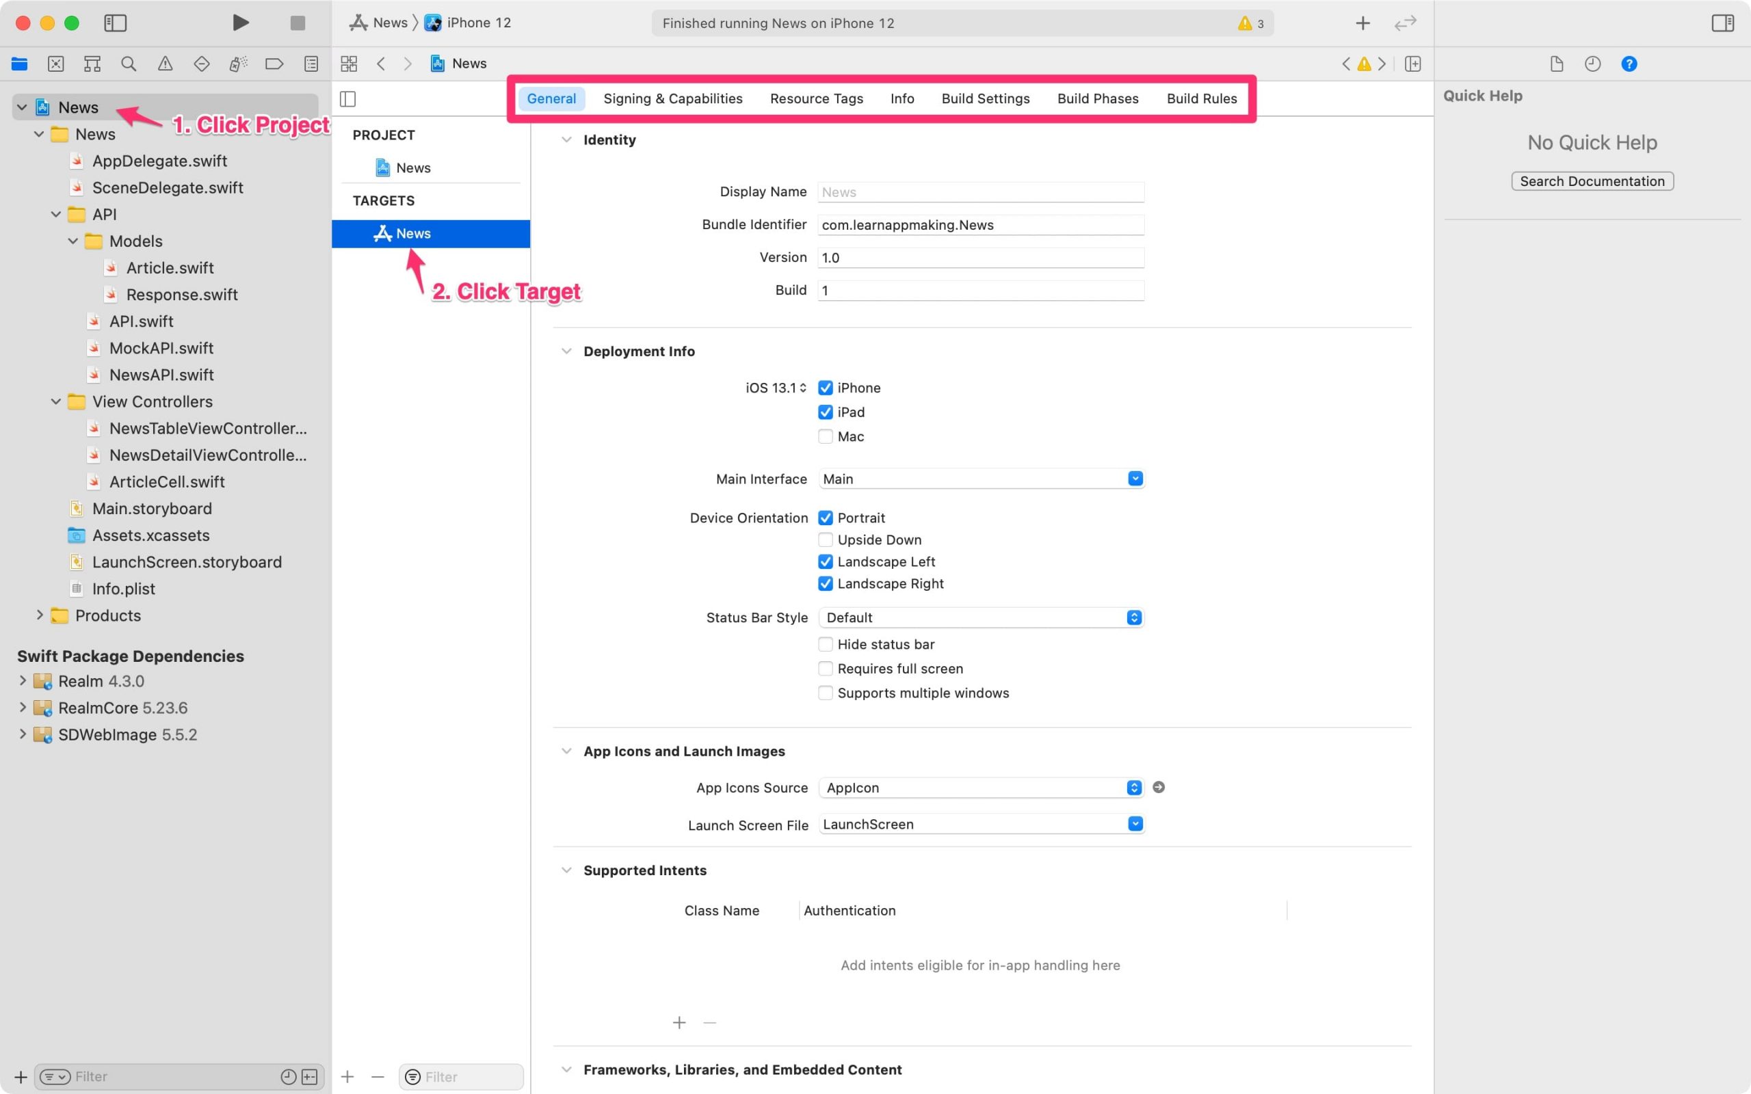Screen dimensions: 1751x1094
Task: Open the Project navigator folder icon
Action: (20, 64)
